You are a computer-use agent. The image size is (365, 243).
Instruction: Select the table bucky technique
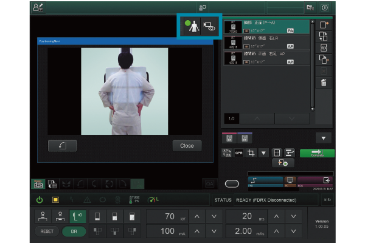pyautogui.click(x=60, y=216)
